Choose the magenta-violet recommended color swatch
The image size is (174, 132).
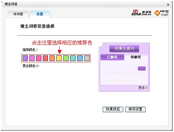click(x=32, y=58)
